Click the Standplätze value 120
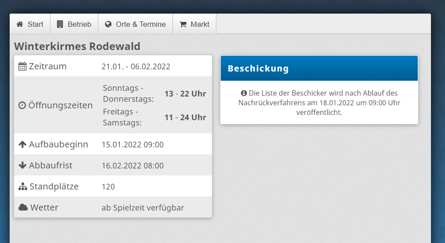This screenshot has width=445, height=243. (x=108, y=187)
